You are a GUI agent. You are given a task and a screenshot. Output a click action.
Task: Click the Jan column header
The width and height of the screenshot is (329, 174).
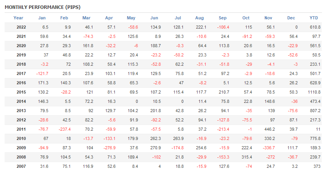(42, 18)
